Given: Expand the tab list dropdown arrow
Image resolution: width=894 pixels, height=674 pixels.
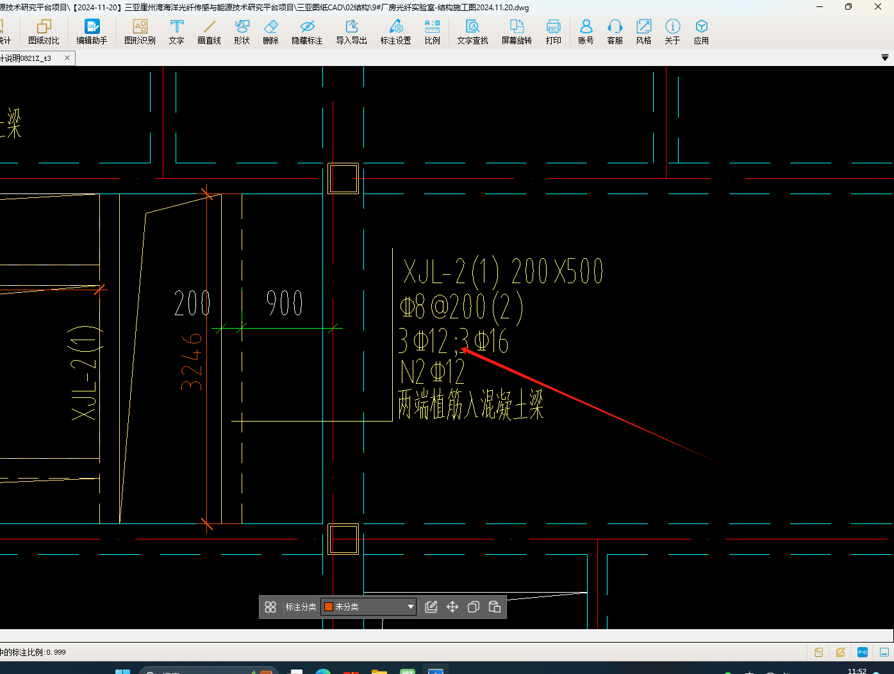Looking at the screenshot, I should [x=885, y=58].
